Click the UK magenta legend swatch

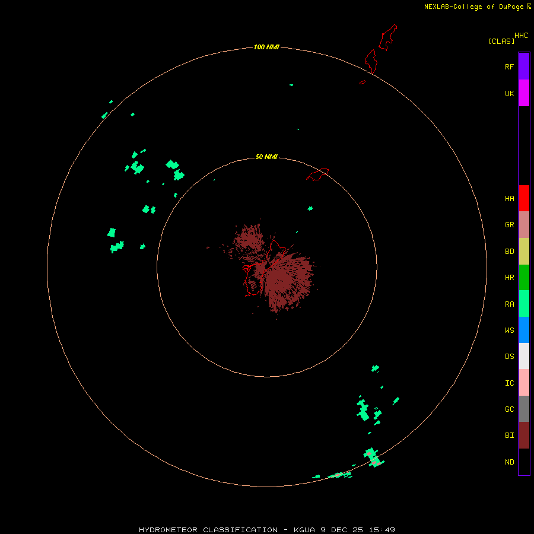(x=524, y=93)
